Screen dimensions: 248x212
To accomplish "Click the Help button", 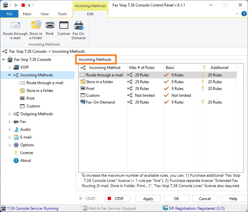I will point(233,199).
